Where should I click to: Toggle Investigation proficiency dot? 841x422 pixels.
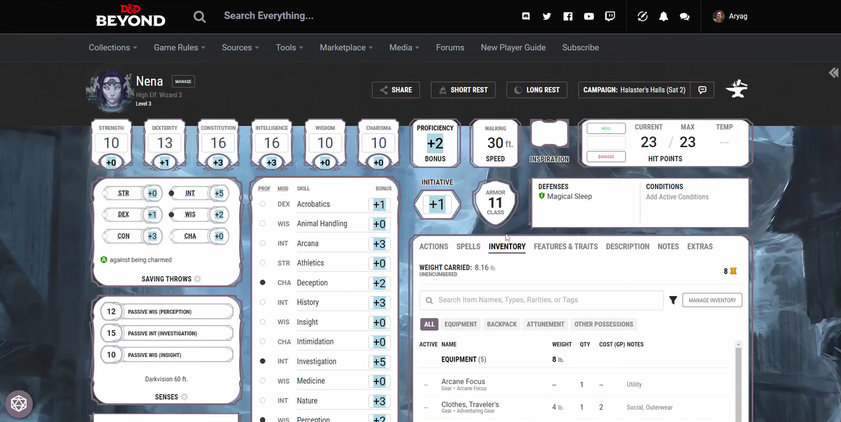click(x=263, y=362)
